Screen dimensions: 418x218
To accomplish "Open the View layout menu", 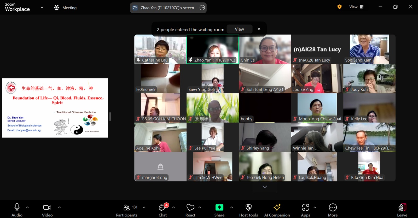I will tap(356, 7).
